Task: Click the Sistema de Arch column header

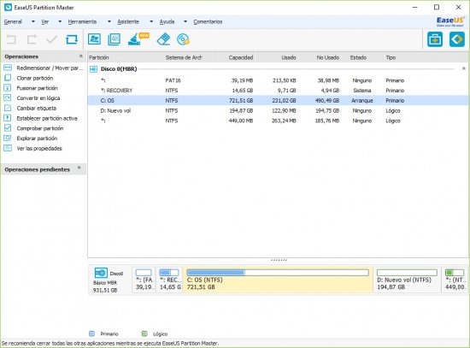Action: point(184,57)
